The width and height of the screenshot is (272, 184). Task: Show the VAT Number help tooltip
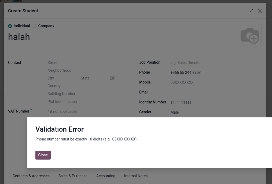31,110
